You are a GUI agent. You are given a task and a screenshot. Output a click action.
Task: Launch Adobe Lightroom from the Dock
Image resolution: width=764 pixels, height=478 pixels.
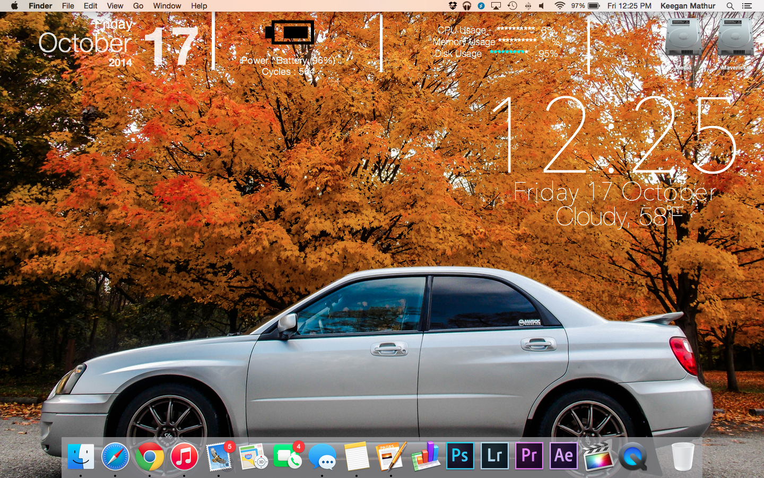tap(494, 456)
